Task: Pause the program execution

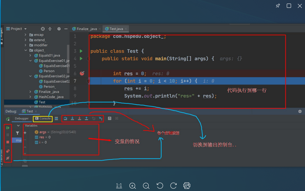Action: pos(8,135)
